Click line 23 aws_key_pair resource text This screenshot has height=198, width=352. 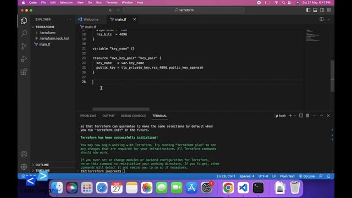click(127, 58)
